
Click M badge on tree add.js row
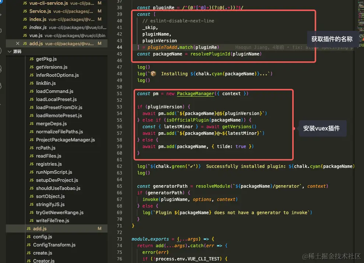(100, 229)
